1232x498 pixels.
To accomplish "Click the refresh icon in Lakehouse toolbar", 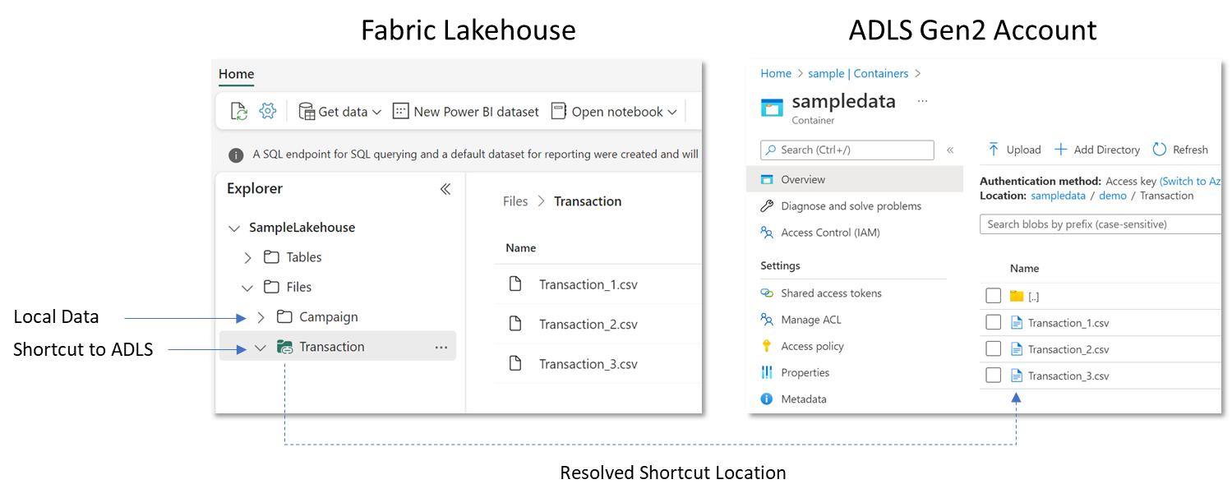I will [x=238, y=111].
